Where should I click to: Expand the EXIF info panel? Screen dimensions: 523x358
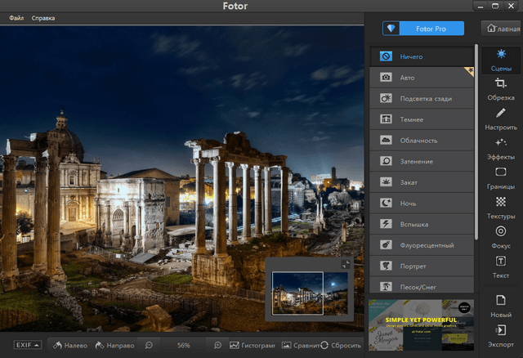coord(27,346)
